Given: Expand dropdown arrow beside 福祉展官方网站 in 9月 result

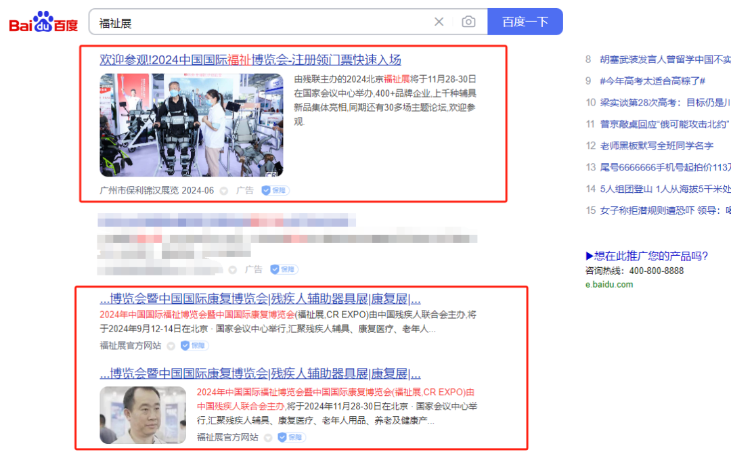Looking at the screenshot, I should point(171,346).
